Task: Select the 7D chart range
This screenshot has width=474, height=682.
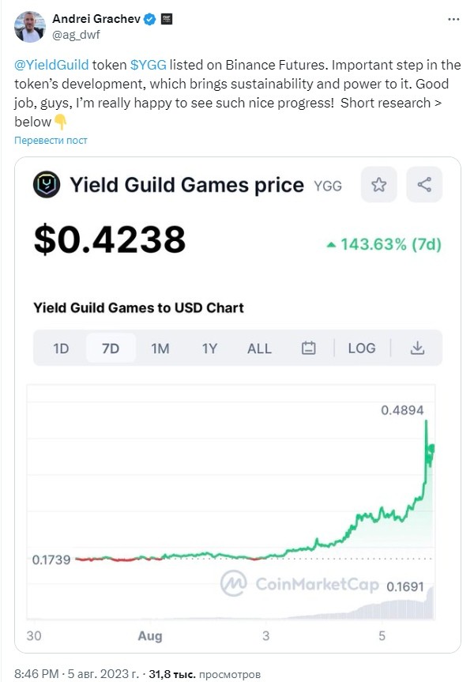Action: [111, 349]
